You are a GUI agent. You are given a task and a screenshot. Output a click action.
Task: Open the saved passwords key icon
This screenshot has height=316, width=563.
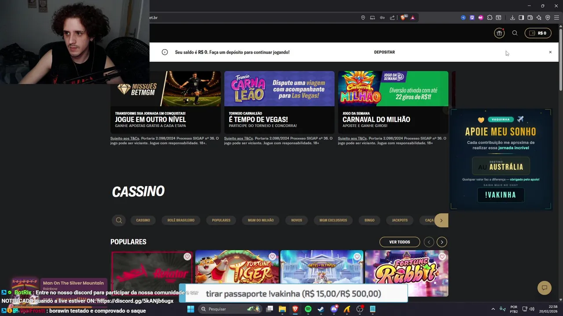coord(382,18)
